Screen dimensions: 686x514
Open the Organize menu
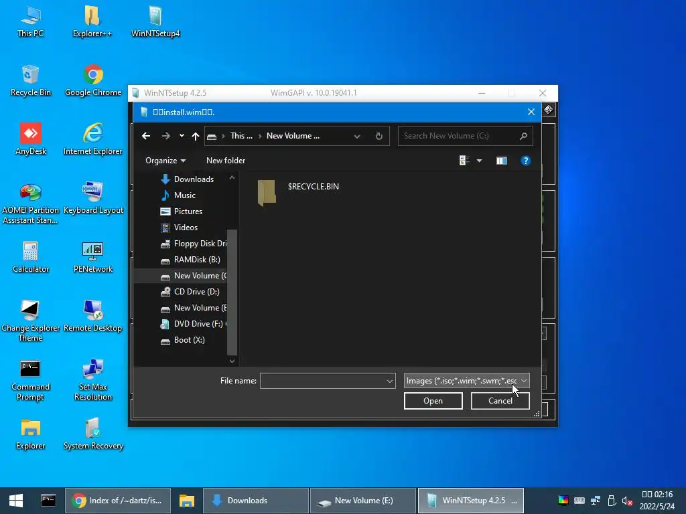pos(165,161)
